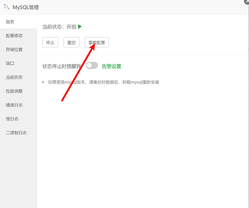Select the 端口 sidebar item
The width and height of the screenshot is (249, 208).
18,63
